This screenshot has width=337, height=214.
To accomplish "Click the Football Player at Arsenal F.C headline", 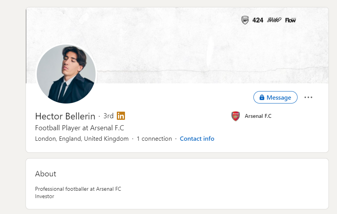I will [80, 128].
